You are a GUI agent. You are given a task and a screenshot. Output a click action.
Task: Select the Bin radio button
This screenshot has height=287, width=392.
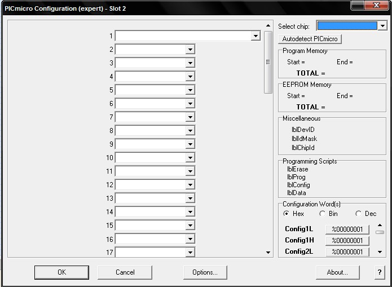tap(322, 214)
